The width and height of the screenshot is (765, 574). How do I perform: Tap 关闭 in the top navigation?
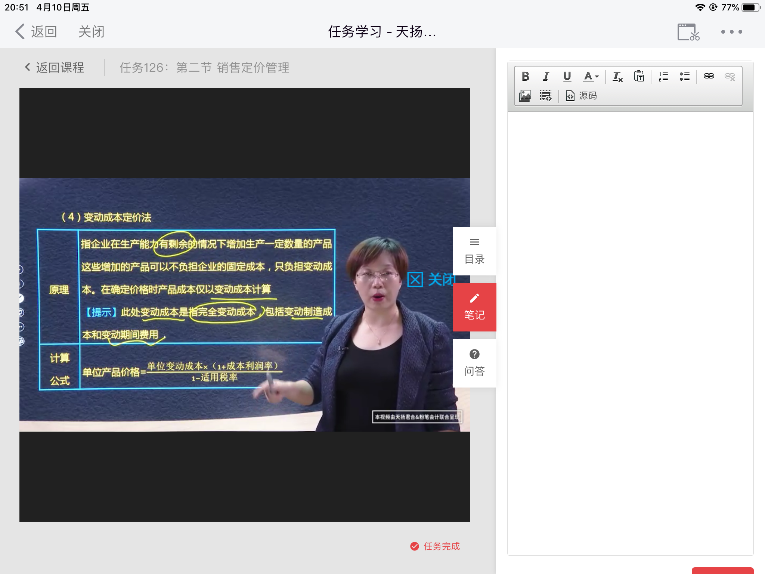91,32
